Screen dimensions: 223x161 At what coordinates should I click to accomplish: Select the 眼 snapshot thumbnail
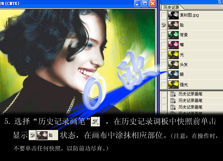coord(173,75)
